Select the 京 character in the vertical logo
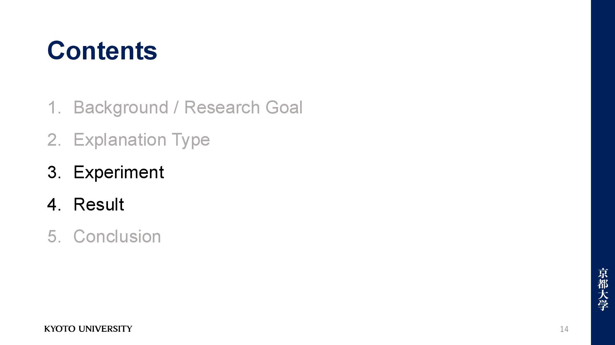This screenshot has height=345, width=615. click(x=603, y=273)
